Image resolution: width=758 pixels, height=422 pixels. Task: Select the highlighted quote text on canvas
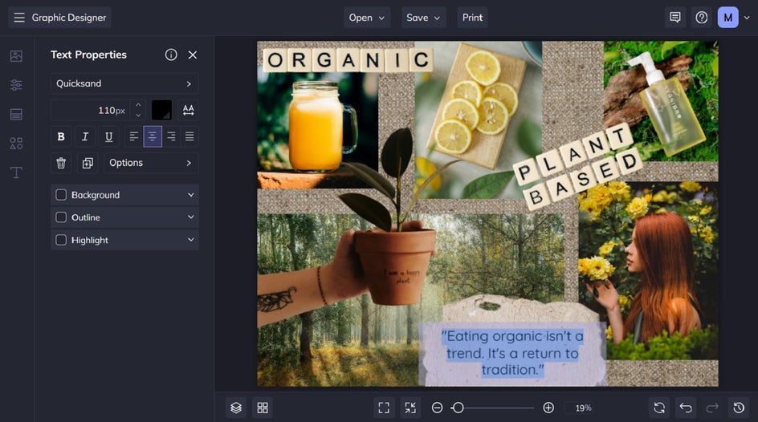512,353
